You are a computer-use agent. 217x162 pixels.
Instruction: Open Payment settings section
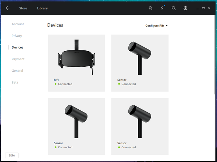18,59
